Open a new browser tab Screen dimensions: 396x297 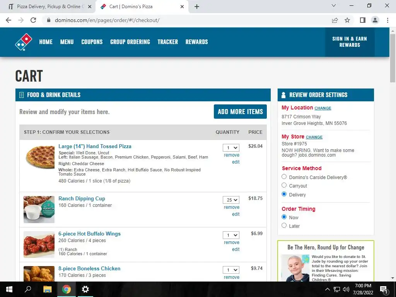[x=197, y=7]
